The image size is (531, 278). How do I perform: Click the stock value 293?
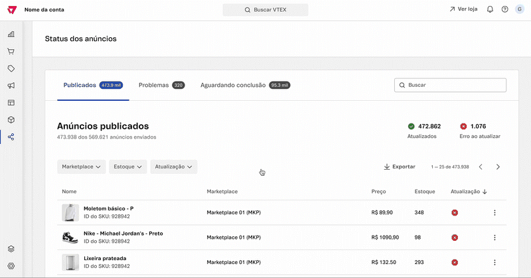419,263
